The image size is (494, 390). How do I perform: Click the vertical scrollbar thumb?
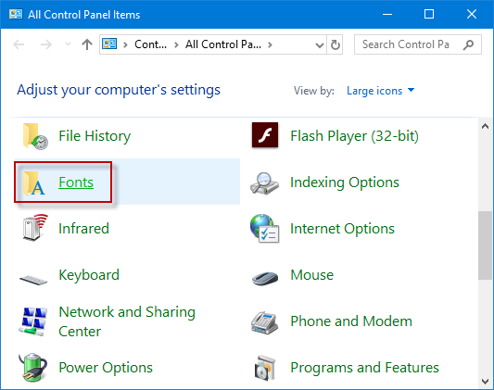485,245
